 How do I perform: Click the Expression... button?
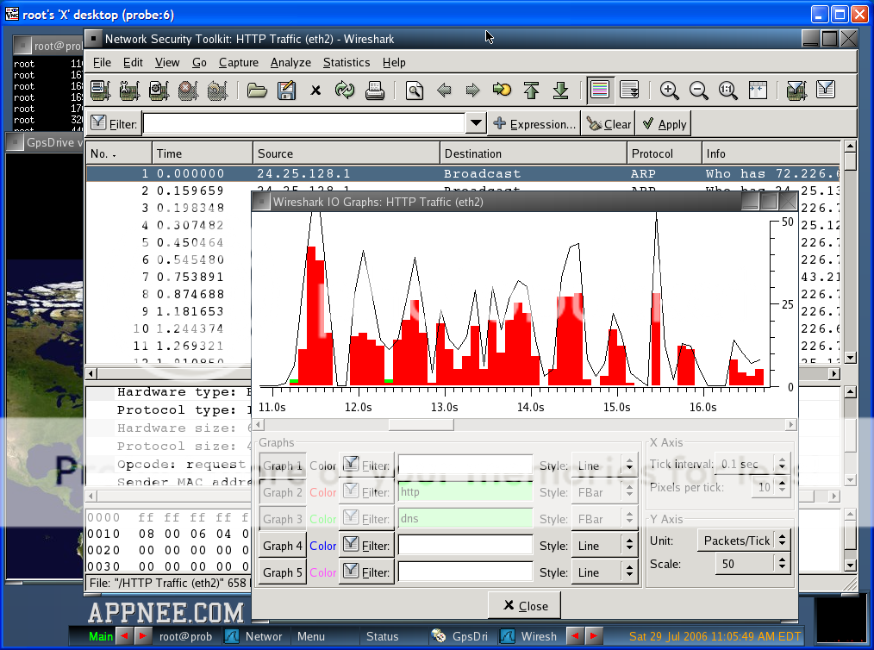tap(534, 124)
